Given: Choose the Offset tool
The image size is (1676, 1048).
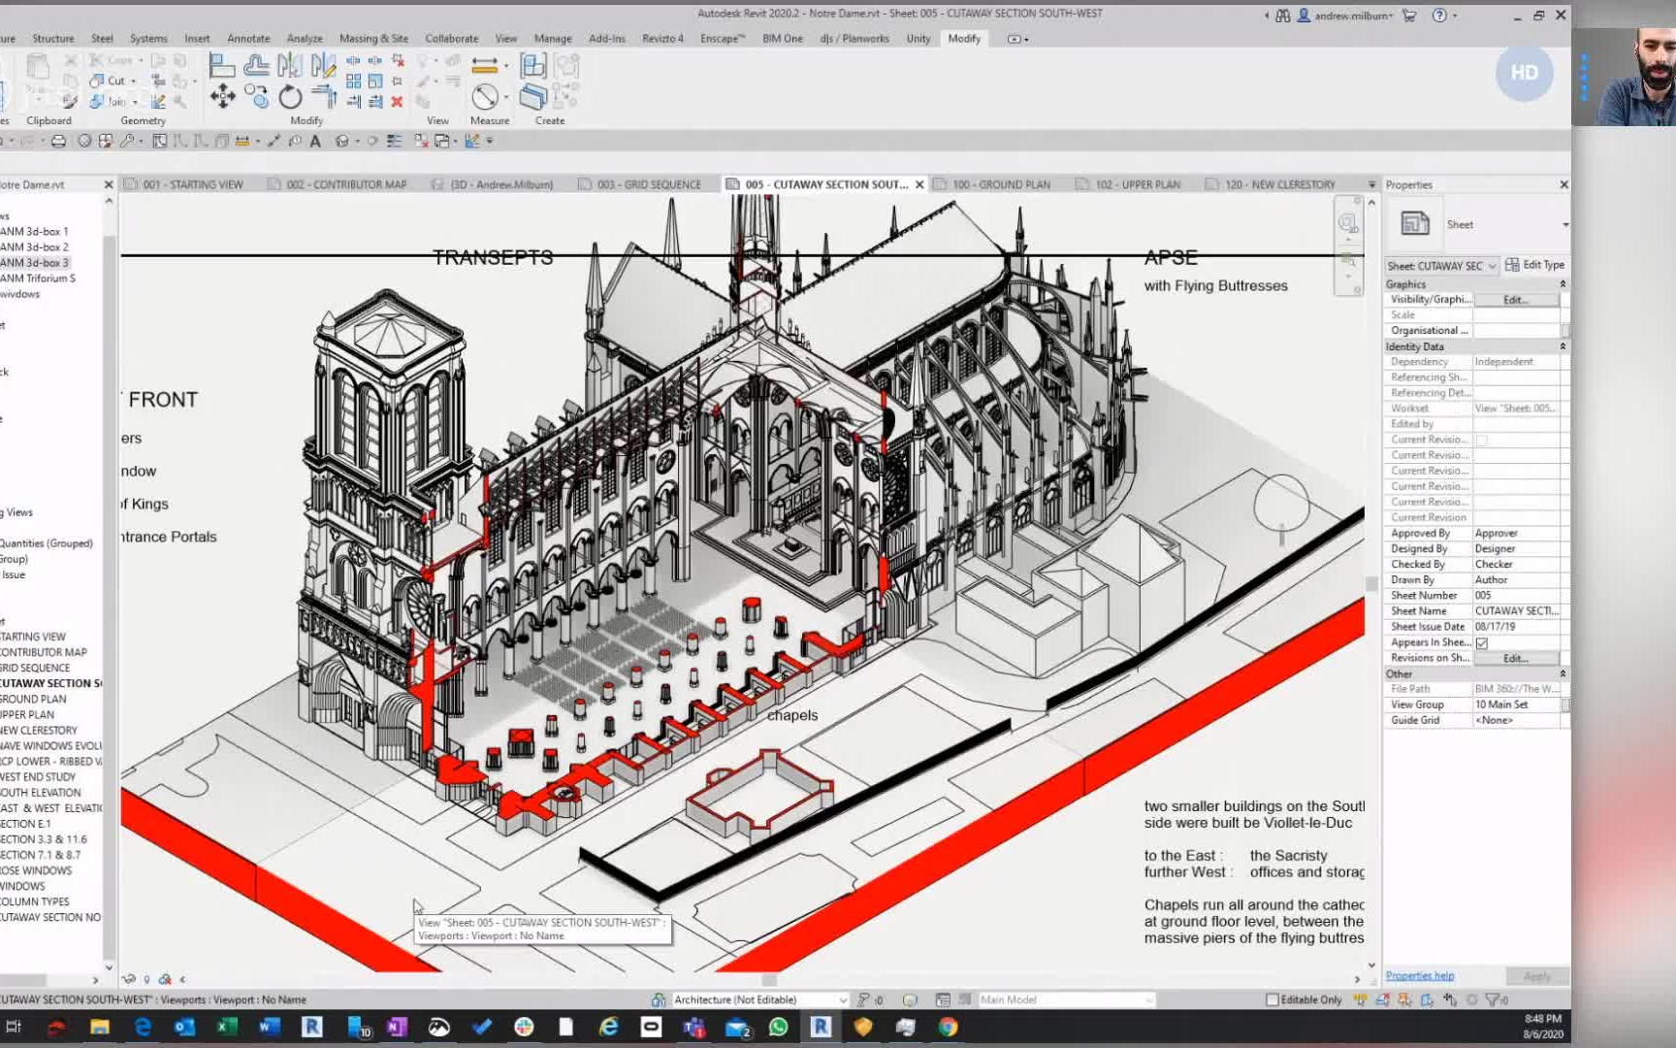Looking at the screenshot, I should (x=256, y=66).
